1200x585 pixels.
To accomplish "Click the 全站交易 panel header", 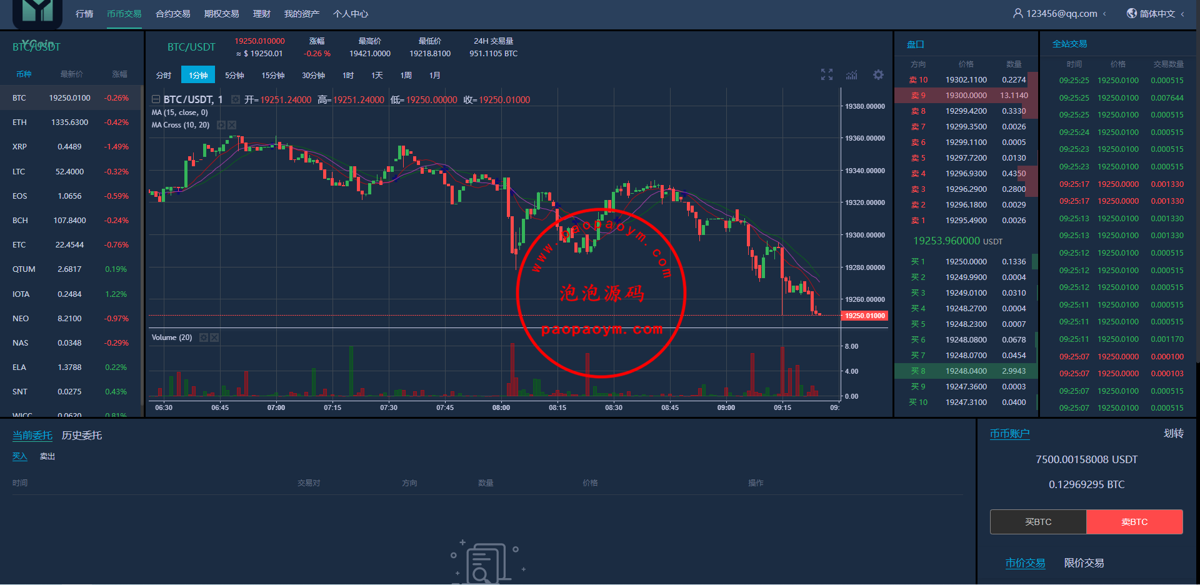I will 1070,44.
